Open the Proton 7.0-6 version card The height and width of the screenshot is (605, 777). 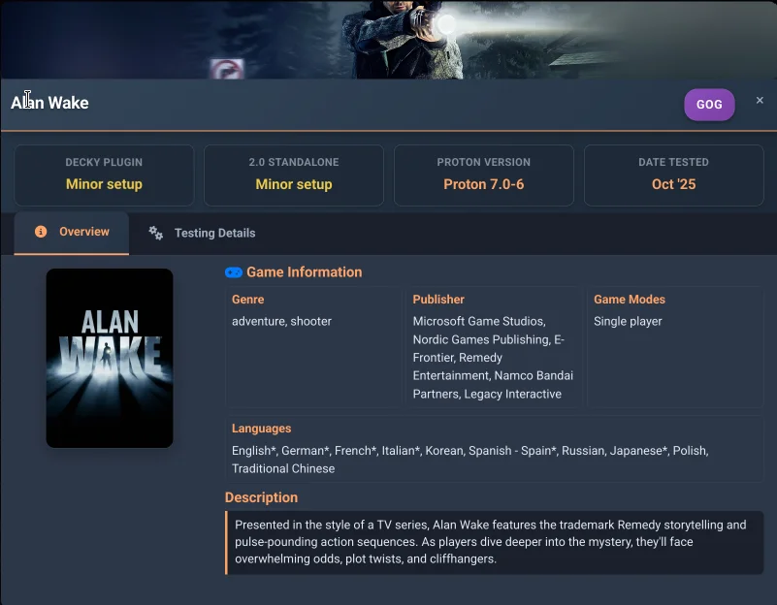tap(483, 175)
